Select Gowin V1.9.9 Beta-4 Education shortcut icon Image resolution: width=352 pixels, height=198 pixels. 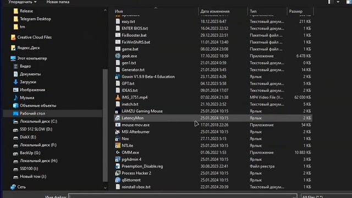pyautogui.click(x=118, y=76)
